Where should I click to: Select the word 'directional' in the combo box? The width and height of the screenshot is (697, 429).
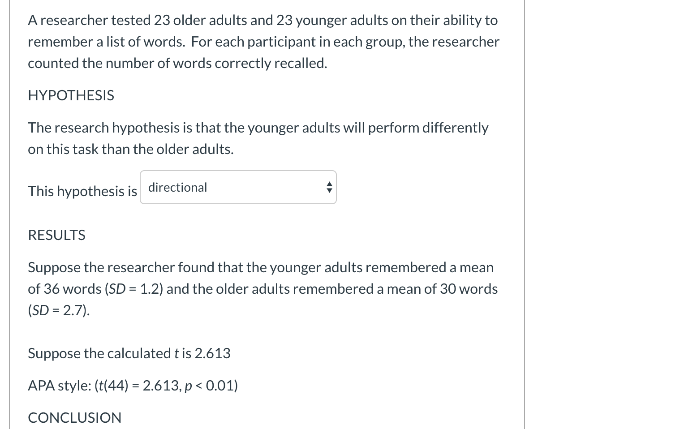tap(177, 187)
